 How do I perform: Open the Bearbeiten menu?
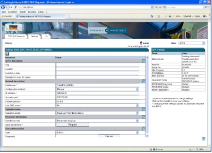pyautogui.click(x=13, y=12)
